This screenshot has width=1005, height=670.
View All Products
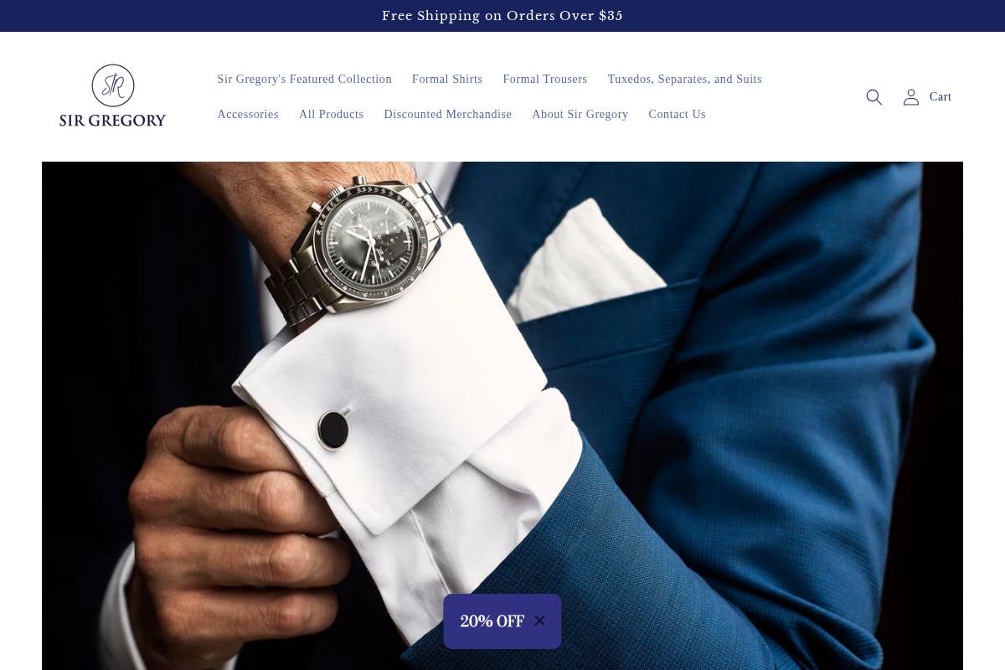coord(331,114)
